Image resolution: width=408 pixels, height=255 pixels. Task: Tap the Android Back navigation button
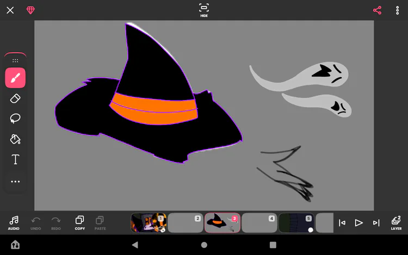(x=135, y=245)
